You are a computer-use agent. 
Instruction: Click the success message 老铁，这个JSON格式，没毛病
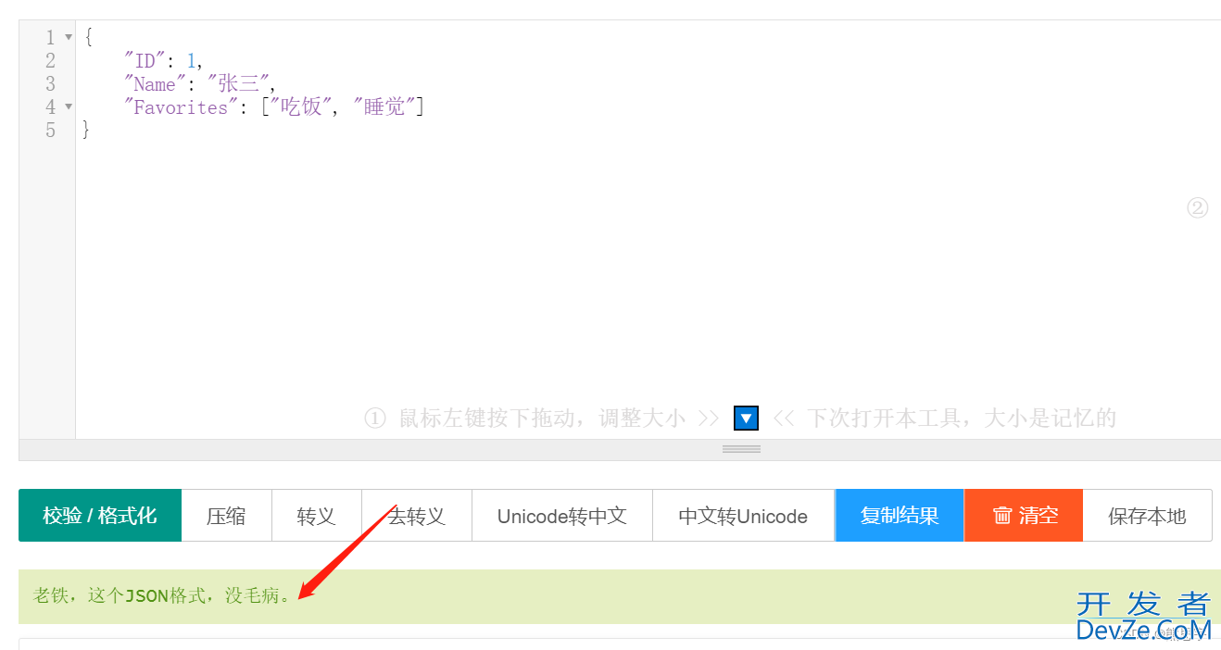162,595
